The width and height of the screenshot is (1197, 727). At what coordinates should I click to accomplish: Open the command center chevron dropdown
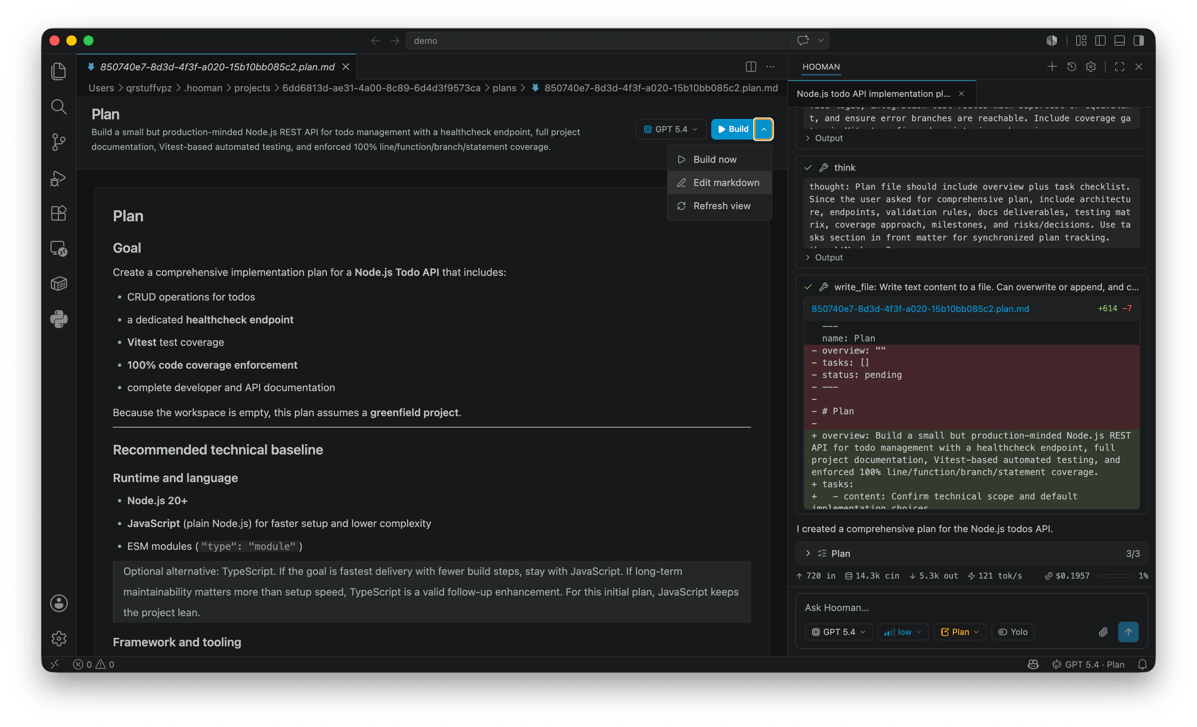coord(821,41)
